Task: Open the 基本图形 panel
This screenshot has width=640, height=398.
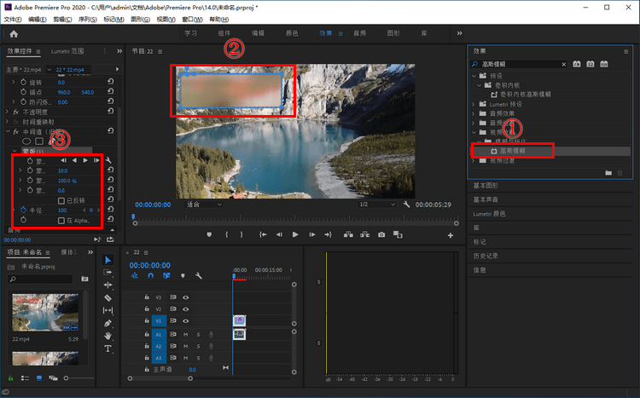Action: (486, 186)
